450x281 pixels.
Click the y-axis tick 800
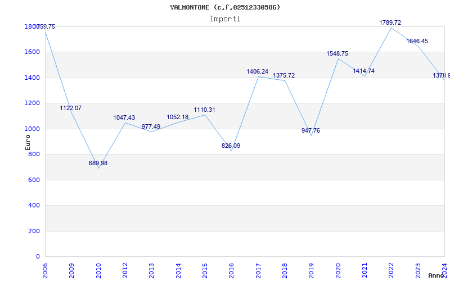tap(34, 154)
